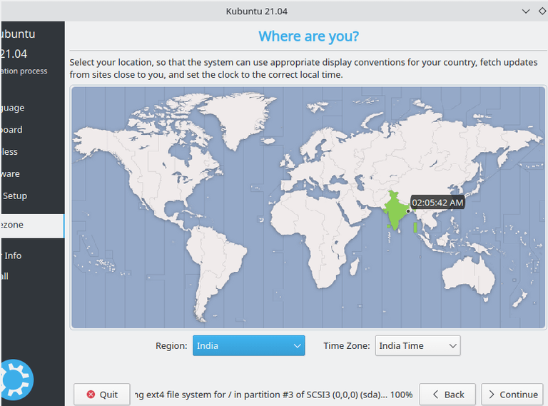The width and height of the screenshot is (548, 406).
Task: Click highlighted India on the map
Action: [x=395, y=210]
